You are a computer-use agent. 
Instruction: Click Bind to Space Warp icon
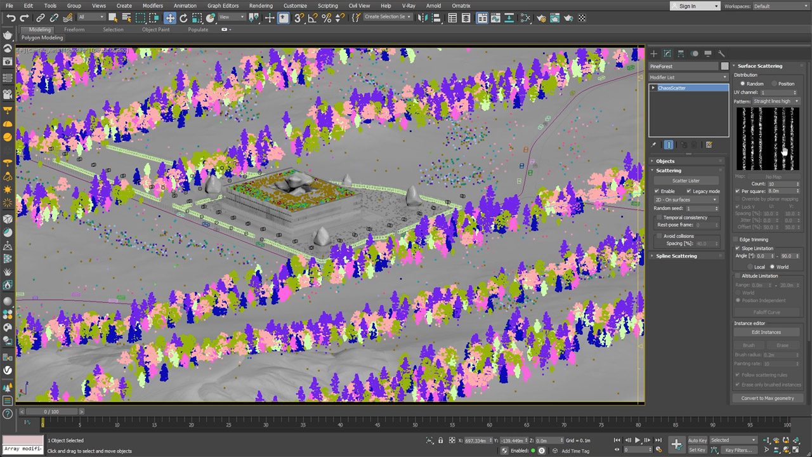(x=69, y=18)
